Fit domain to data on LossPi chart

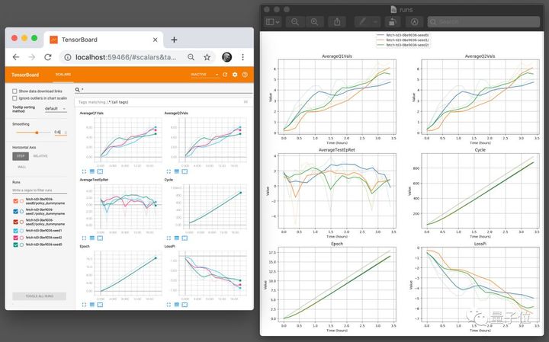tap(185, 305)
